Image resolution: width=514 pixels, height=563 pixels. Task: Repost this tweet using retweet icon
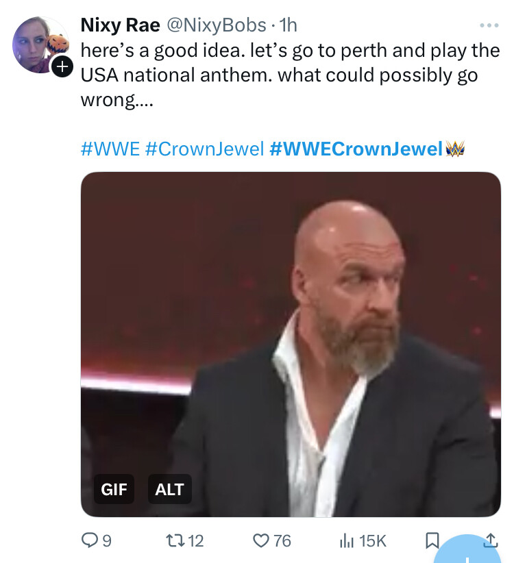(x=175, y=540)
